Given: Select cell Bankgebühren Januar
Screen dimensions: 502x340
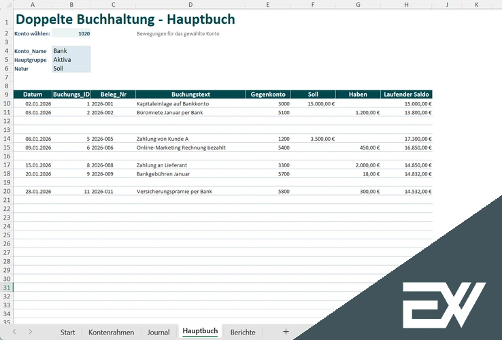Looking at the screenshot, I should 190,174.
